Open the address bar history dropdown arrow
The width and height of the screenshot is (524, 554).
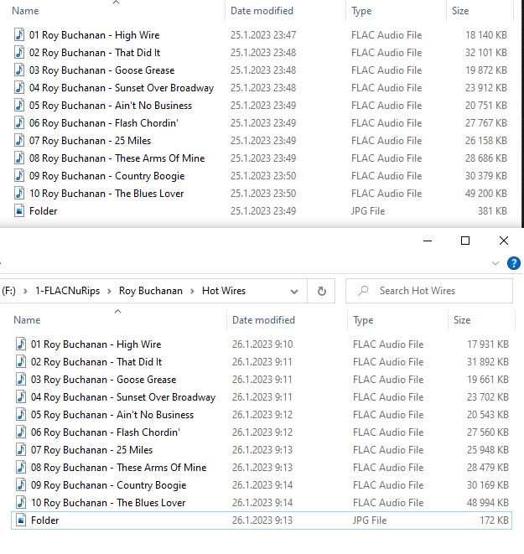coord(293,291)
